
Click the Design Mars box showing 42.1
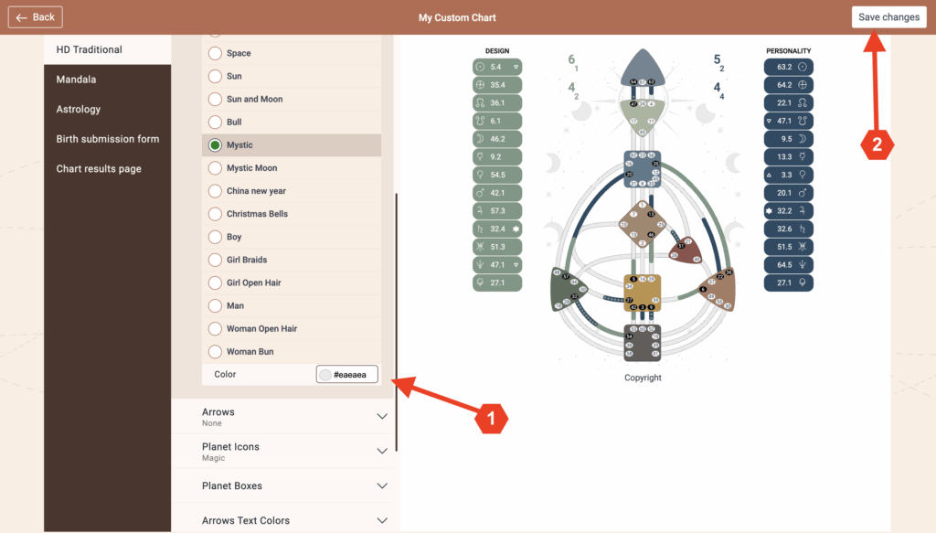pos(497,193)
